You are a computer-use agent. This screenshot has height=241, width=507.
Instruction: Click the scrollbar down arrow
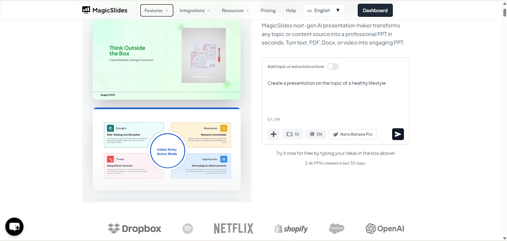click(504, 238)
